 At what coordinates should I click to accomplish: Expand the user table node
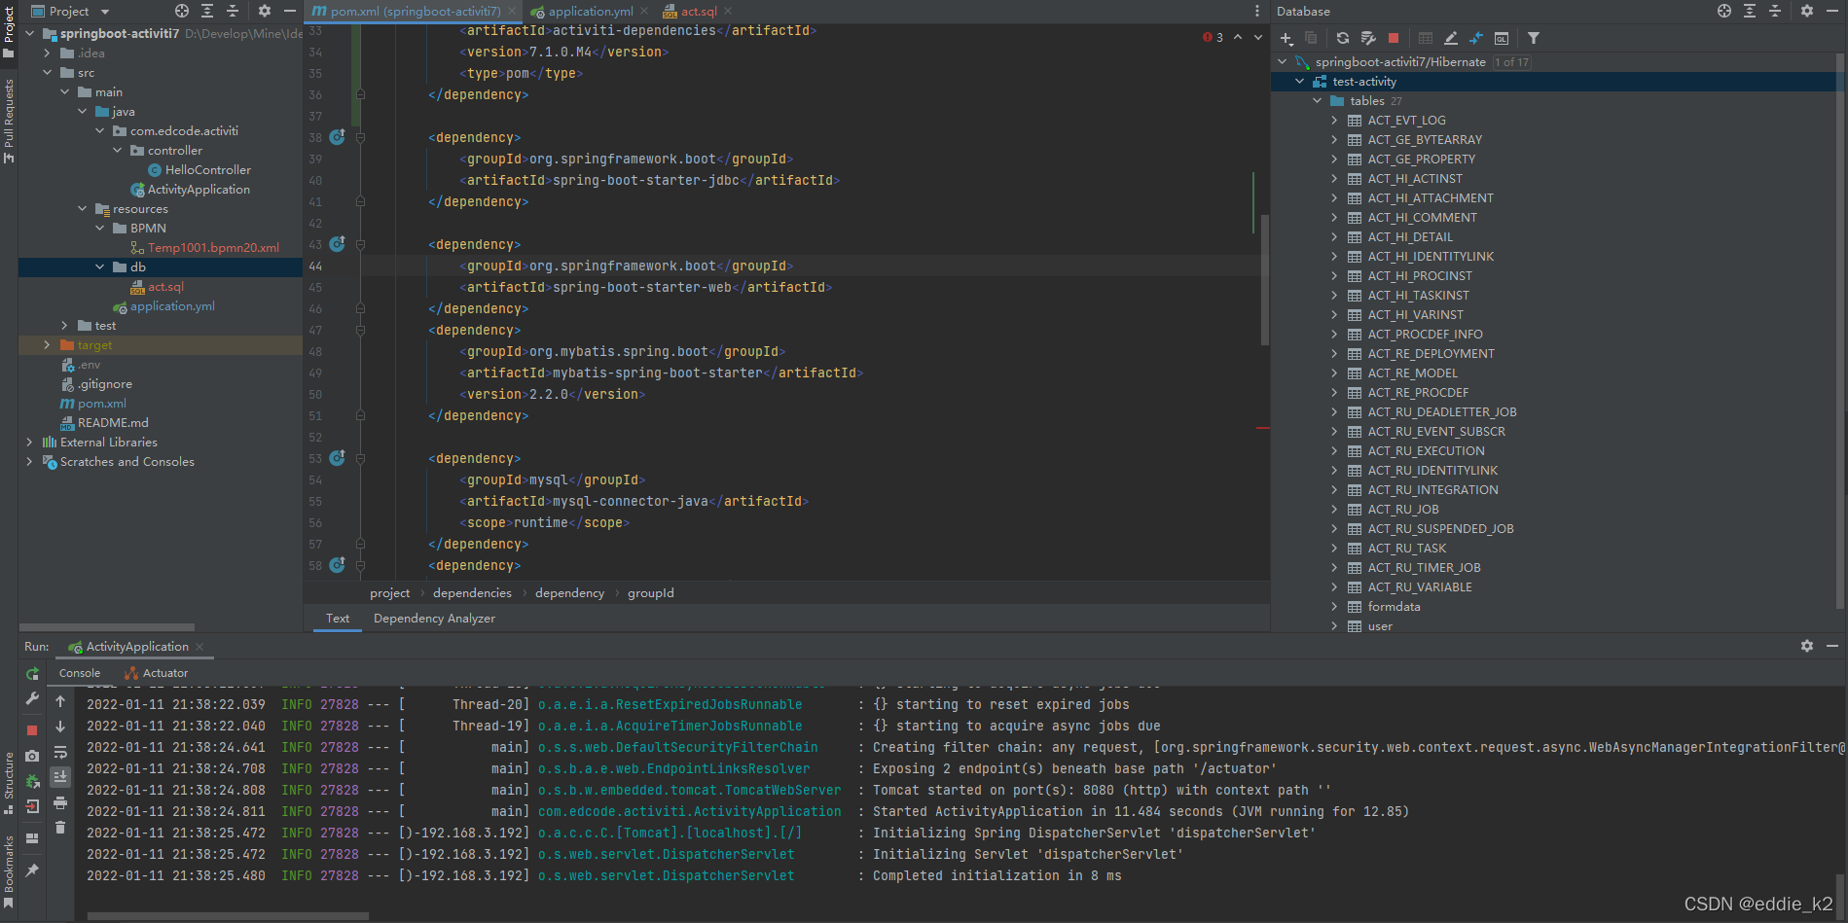click(1335, 626)
